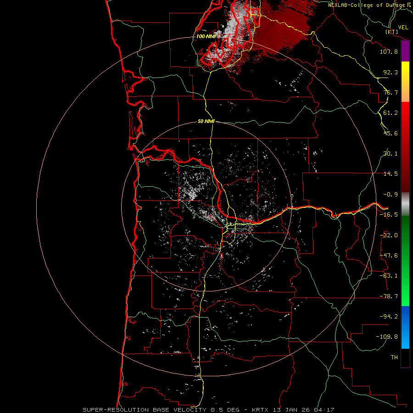Pick the green segment of velocity color bar
Image resolution: width=413 pixels, height=413 pixels.
(405, 261)
